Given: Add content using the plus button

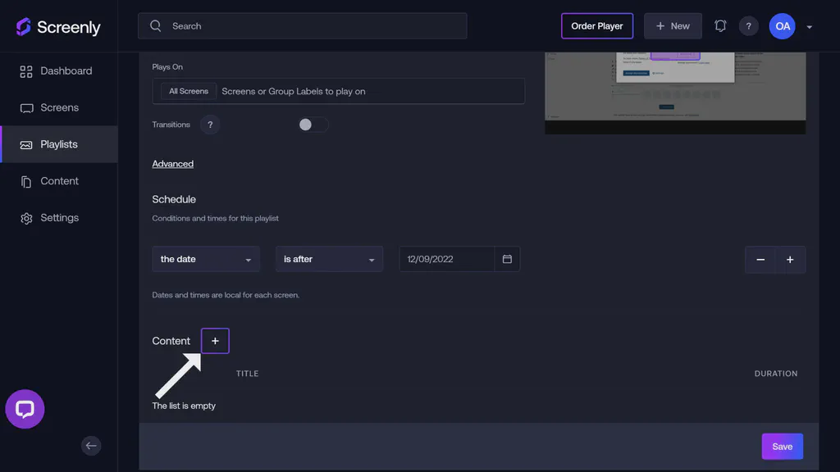Looking at the screenshot, I should pyautogui.click(x=215, y=340).
